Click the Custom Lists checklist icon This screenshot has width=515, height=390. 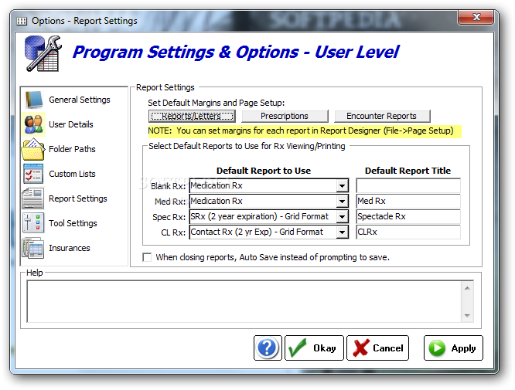[33, 174]
